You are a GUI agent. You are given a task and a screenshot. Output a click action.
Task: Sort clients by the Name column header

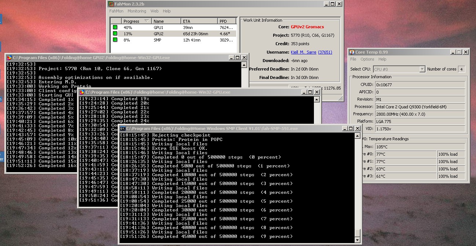(166, 21)
